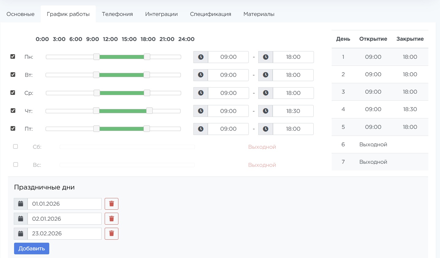
Task: Delete the 01.01.2026 holiday with trash icon
Action: click(111, 204)
